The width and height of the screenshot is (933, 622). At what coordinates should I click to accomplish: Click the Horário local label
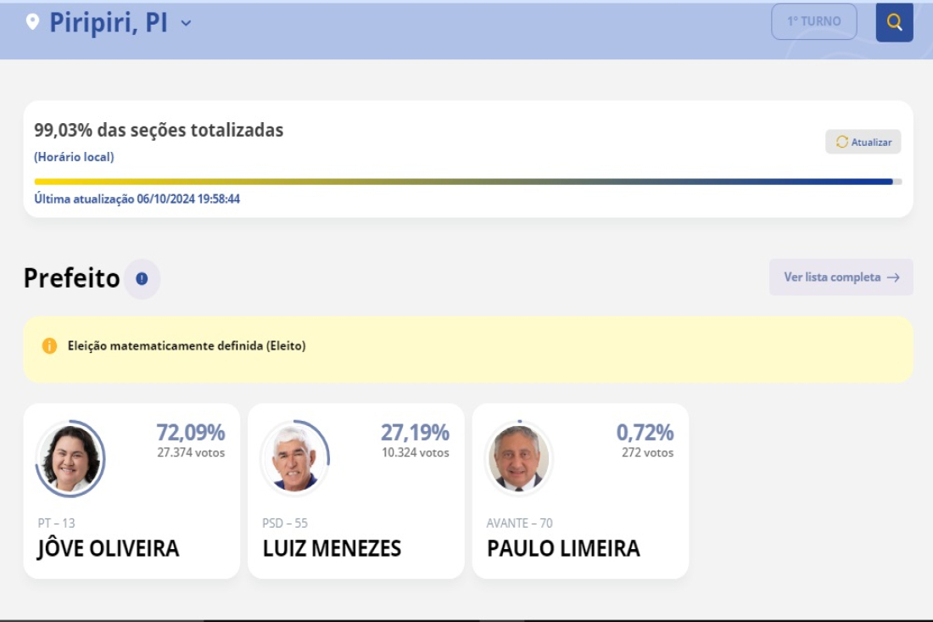(x=74, y=157)
